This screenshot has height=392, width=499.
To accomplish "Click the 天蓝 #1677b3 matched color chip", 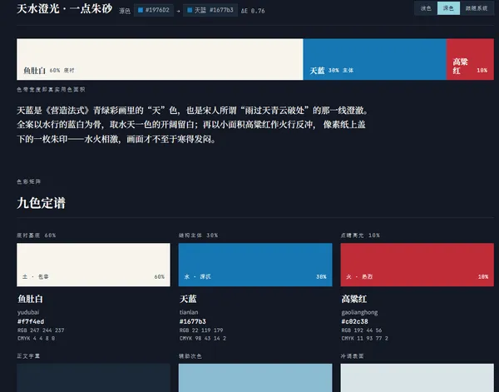I will coord(210,10).
